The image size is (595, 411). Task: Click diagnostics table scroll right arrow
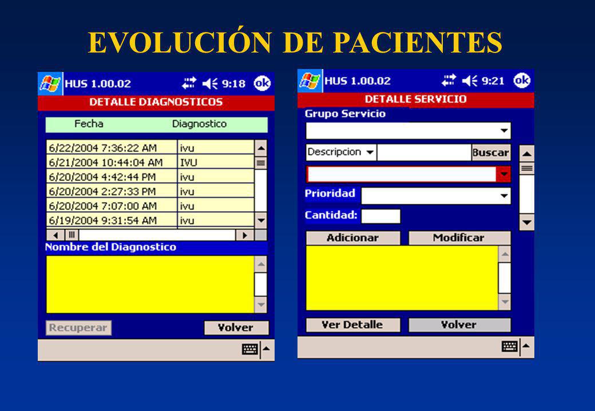pyautogui.click(x=245, y=235)
